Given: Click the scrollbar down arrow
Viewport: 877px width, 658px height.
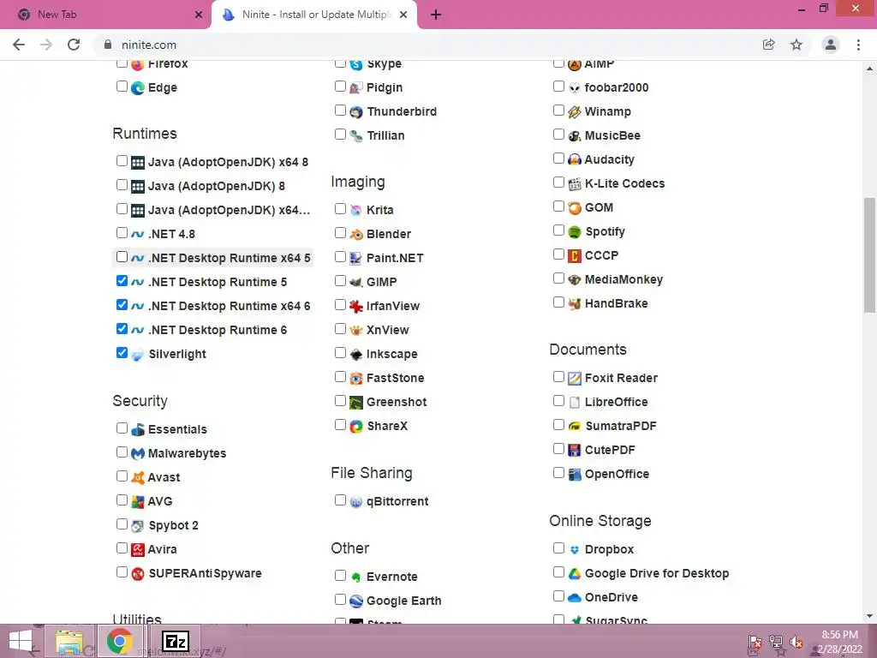Looking at the screenshot, I should [869, 616].
